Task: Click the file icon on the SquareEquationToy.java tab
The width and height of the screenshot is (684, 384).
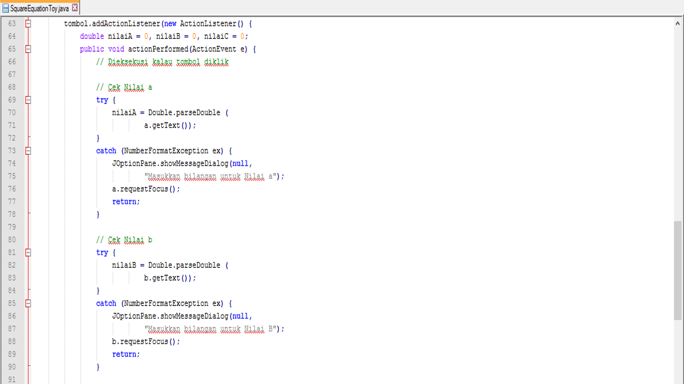Action: [6, 8]
